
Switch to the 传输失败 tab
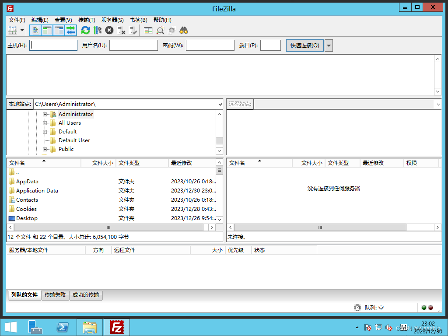(55, 295)
